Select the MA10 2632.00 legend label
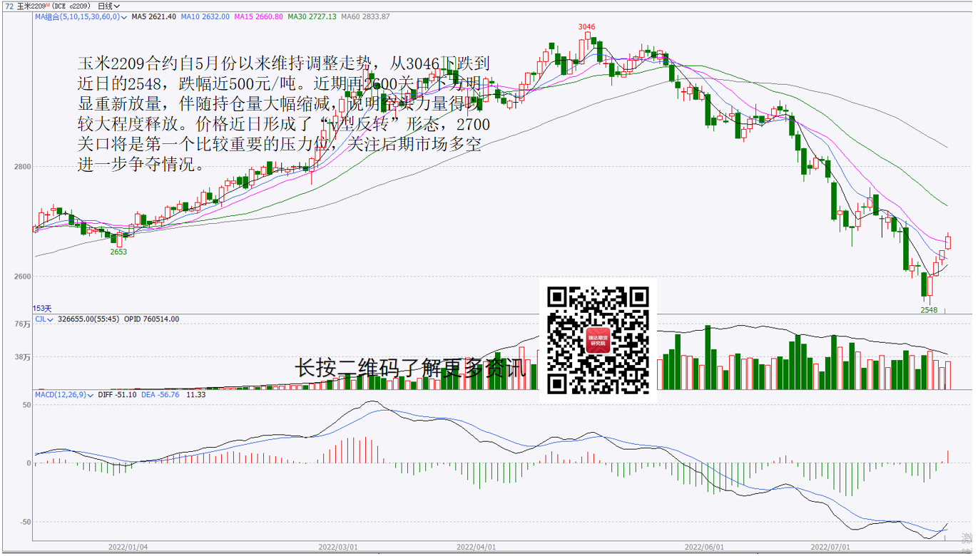The height and width of the screenshot is (556, 978). (205, 16)
